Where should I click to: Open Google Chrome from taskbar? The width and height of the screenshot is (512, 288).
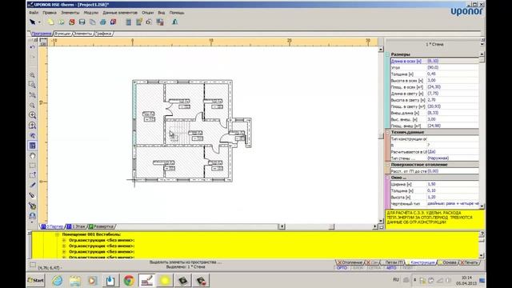click(129, 281)
